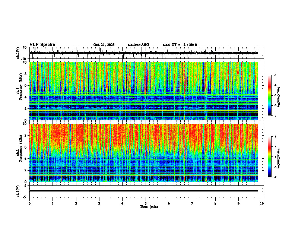Click the "-3" label on ch.1 color scale
This screenshot has width=295, height=228.
(275, 75)
